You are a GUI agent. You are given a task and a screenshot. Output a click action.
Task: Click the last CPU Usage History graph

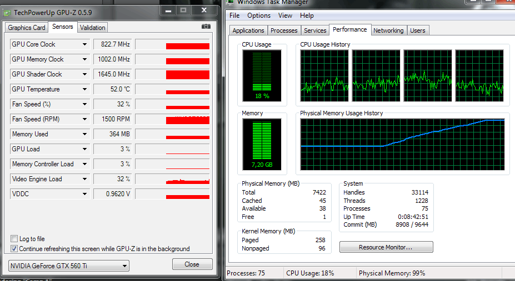(x=479, y=75)
